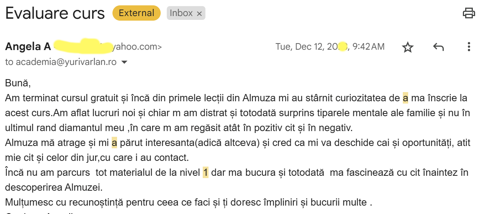482x214 pixels.
Task: Click the subject line Evaluare curs
Action: 55,13
